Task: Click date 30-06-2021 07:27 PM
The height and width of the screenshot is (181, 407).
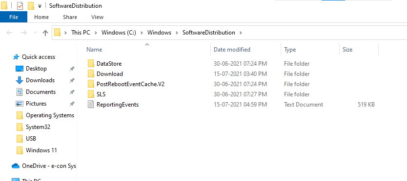Action: pos(240,94)
